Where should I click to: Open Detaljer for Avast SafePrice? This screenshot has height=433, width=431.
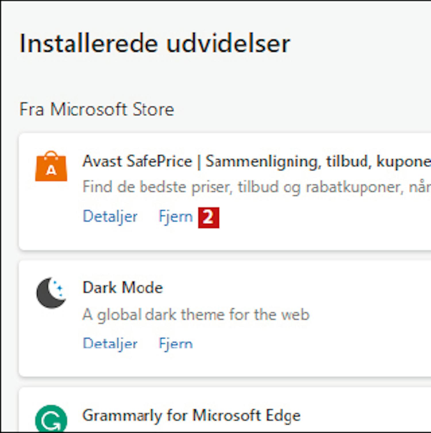point(110,216)
